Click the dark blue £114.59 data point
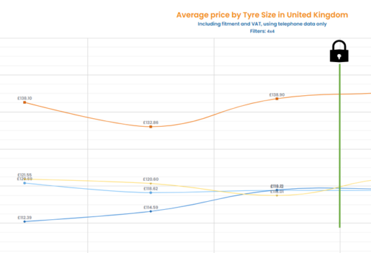Screen dimensions: 371x253 tap(150, 211)
